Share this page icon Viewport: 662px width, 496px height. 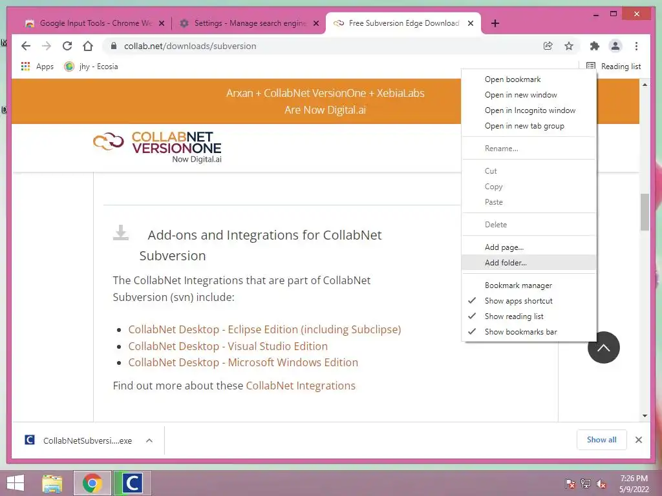[x=548, y=46]
